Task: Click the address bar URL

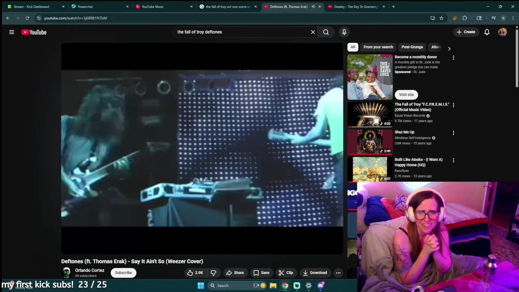Action: click(x=75, y=18)
